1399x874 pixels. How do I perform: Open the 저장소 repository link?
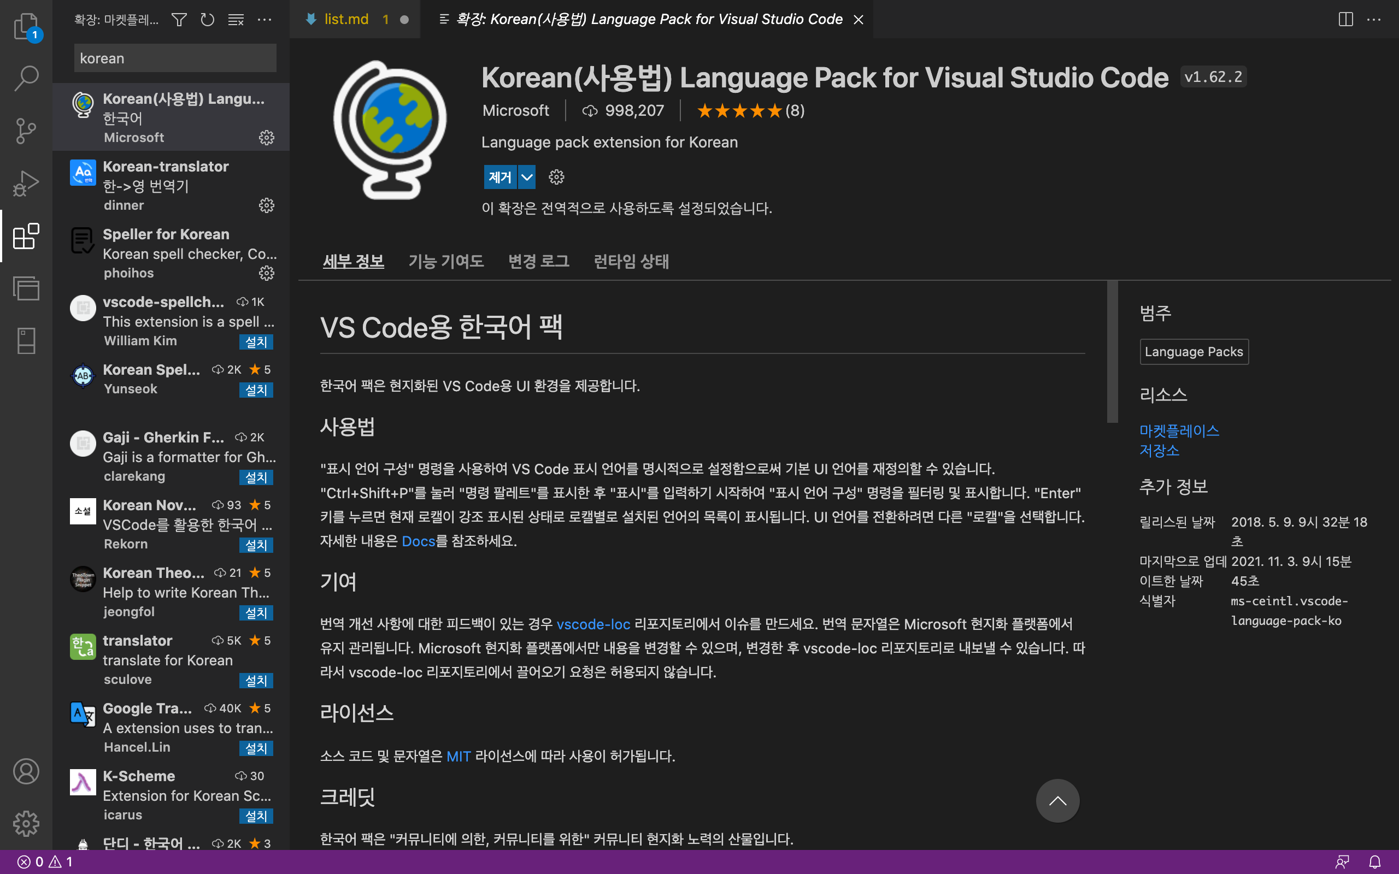1159,450
